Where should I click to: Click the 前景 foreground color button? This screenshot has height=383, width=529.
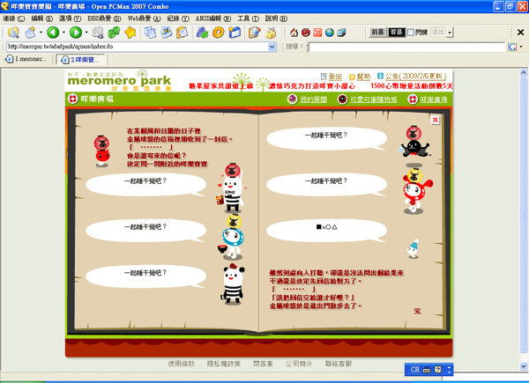pos(377,33)
